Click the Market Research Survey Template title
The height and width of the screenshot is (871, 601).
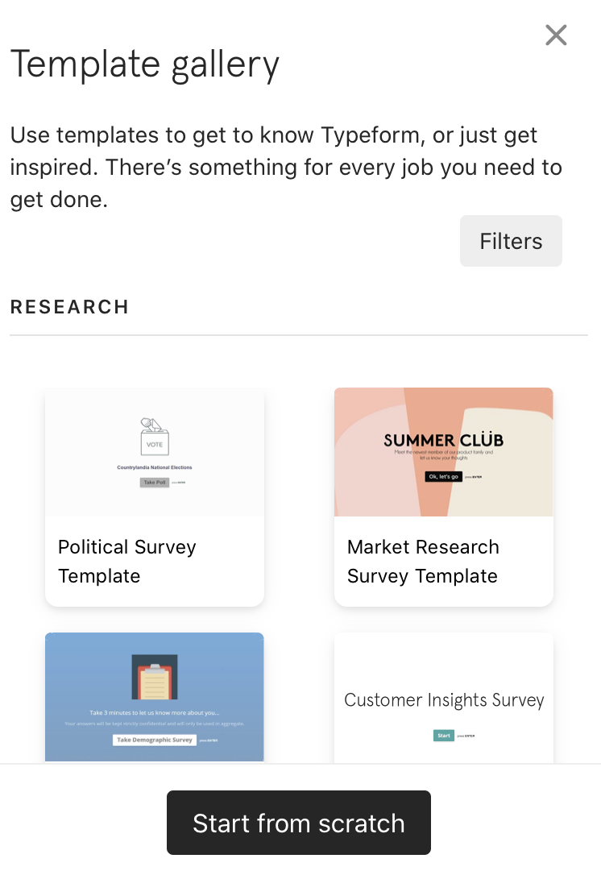tap(423, 562)
